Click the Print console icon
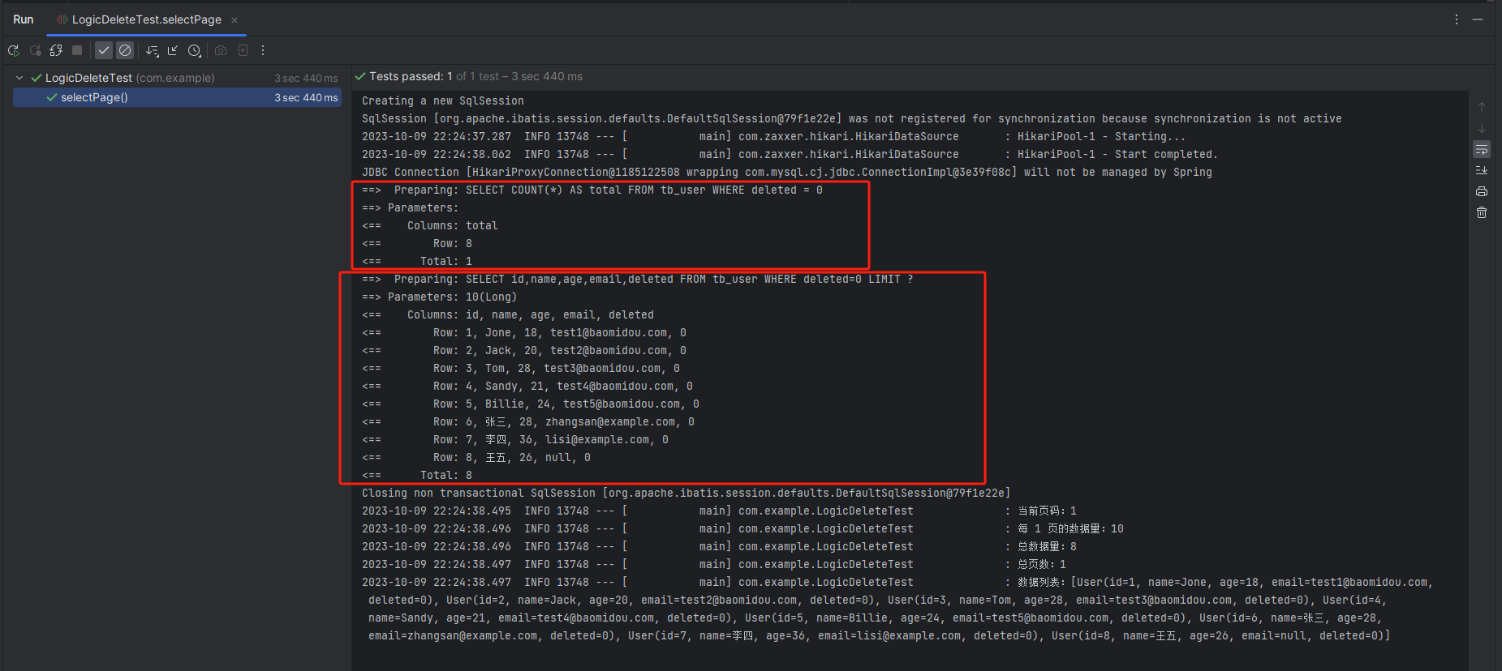This screenshot has width=1502, height=671. (1482, 191)
